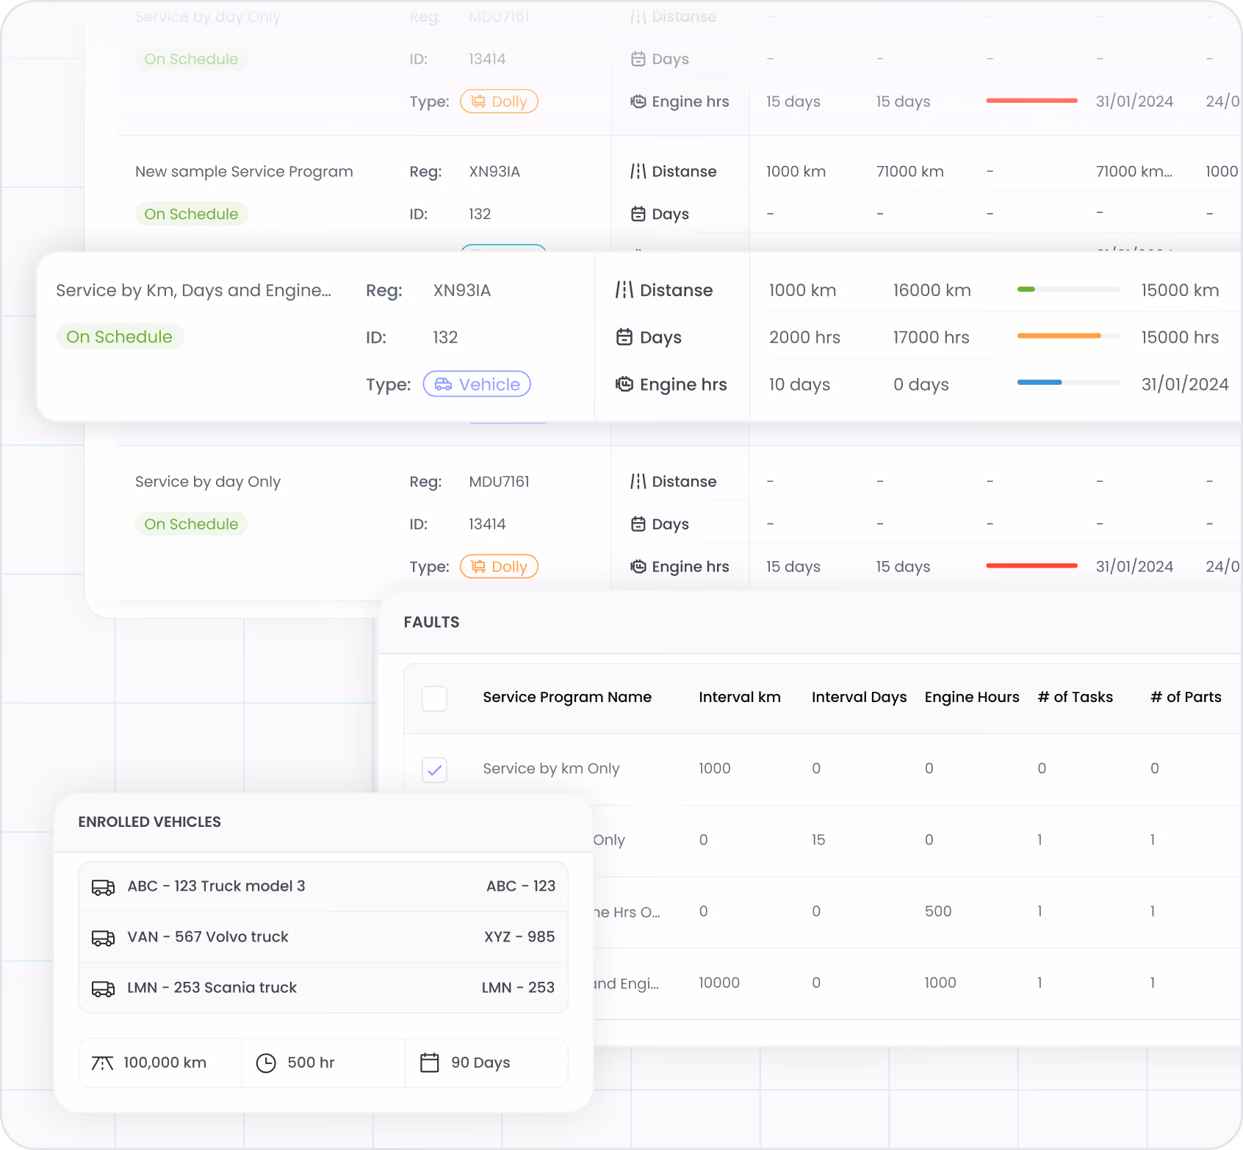Image resolution: width=1243 pixels, height=1150 pixels.
Task: Click the blue days progress bar
Action: 1069,382
